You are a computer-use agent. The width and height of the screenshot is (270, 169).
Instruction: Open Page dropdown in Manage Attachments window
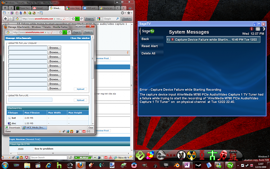point(77,32)
